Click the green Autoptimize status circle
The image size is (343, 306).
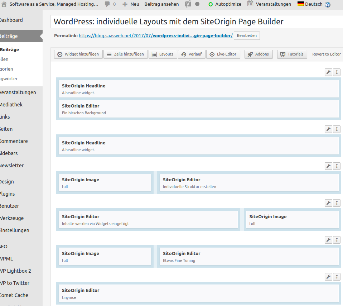[211, 4]
